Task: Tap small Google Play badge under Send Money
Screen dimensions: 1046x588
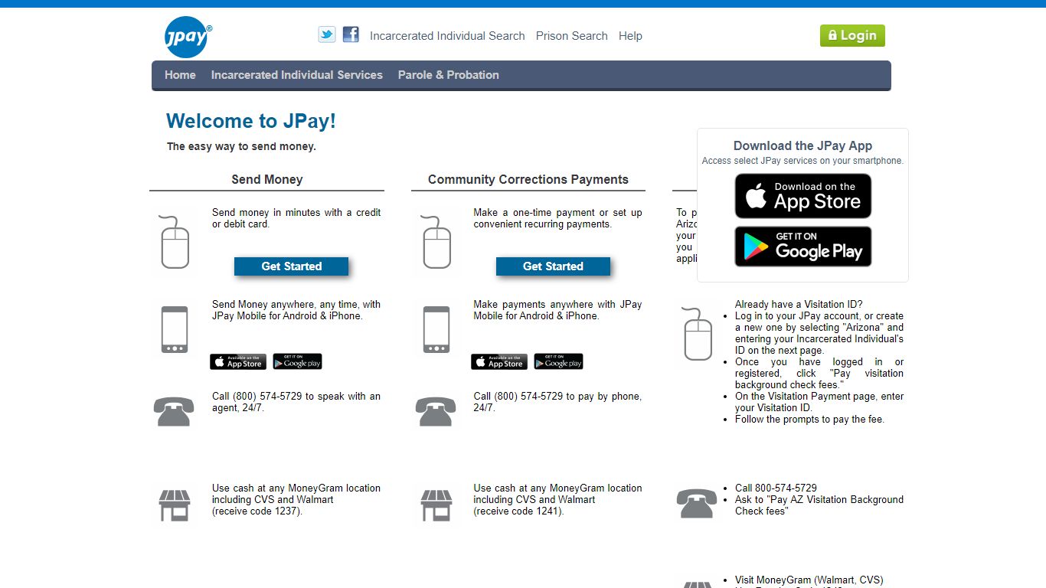Action: pos(297,361)
